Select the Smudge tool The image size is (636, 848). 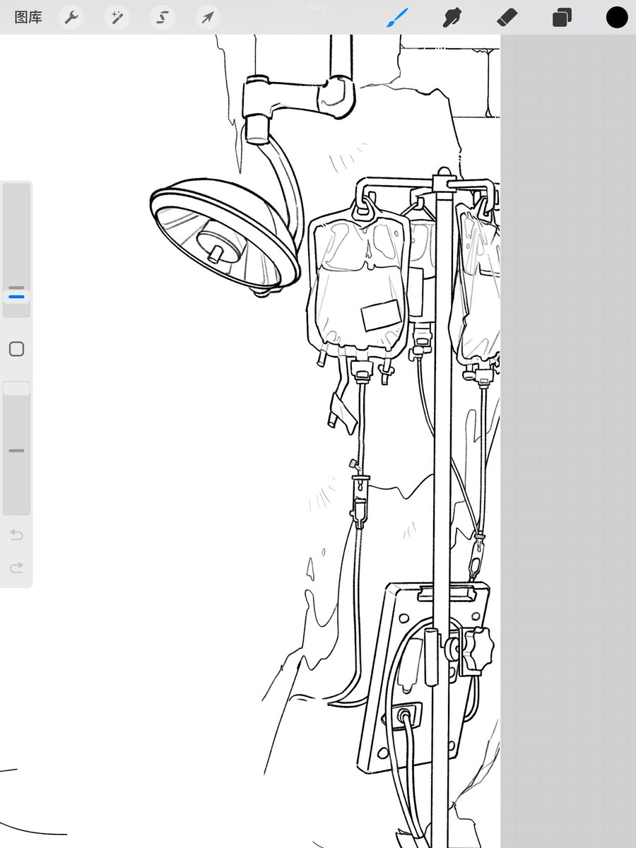tap(452, 18)
